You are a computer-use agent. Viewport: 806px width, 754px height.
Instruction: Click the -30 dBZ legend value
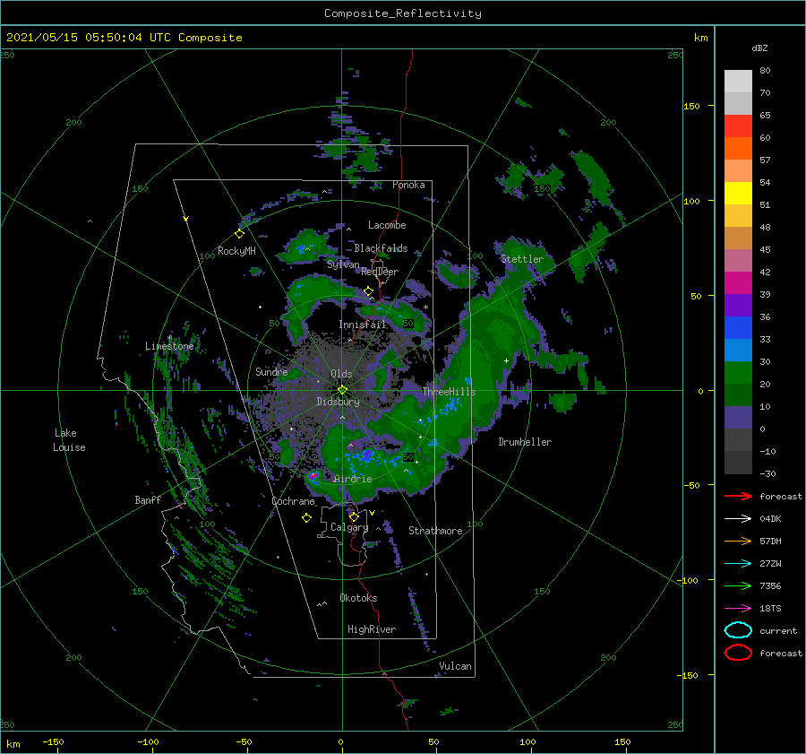pyautogui.click(x=767, y=473)
